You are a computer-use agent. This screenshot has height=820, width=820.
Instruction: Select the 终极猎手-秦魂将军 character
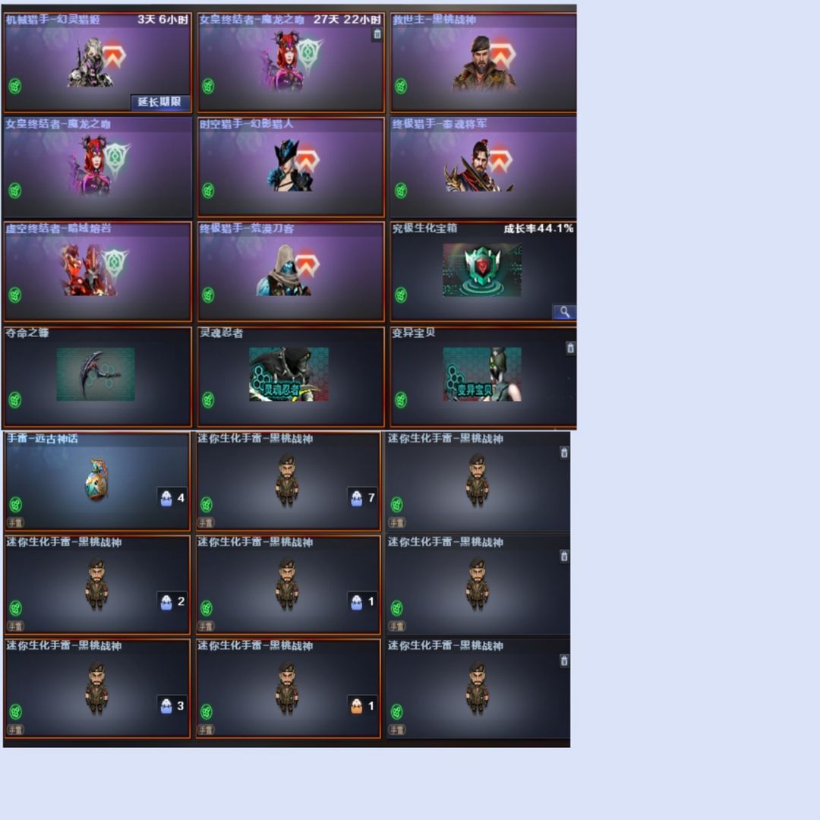(x=483, y=167)
